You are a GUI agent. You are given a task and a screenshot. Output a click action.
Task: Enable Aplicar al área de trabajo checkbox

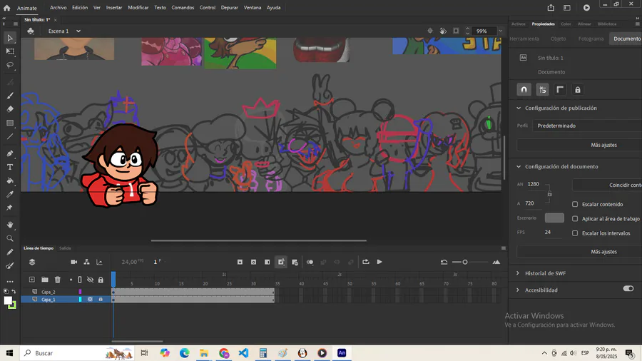click(x=575, y=218)
